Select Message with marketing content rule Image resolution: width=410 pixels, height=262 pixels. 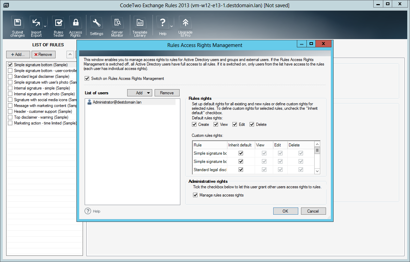tap(45, 106)
